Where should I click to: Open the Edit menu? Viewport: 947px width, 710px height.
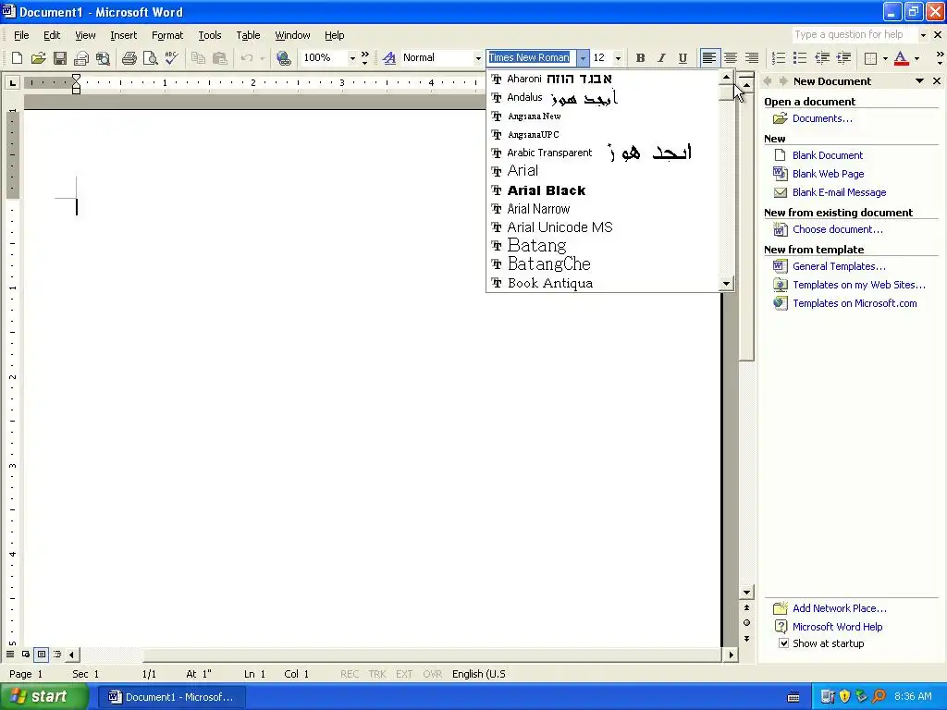(52, 35)
